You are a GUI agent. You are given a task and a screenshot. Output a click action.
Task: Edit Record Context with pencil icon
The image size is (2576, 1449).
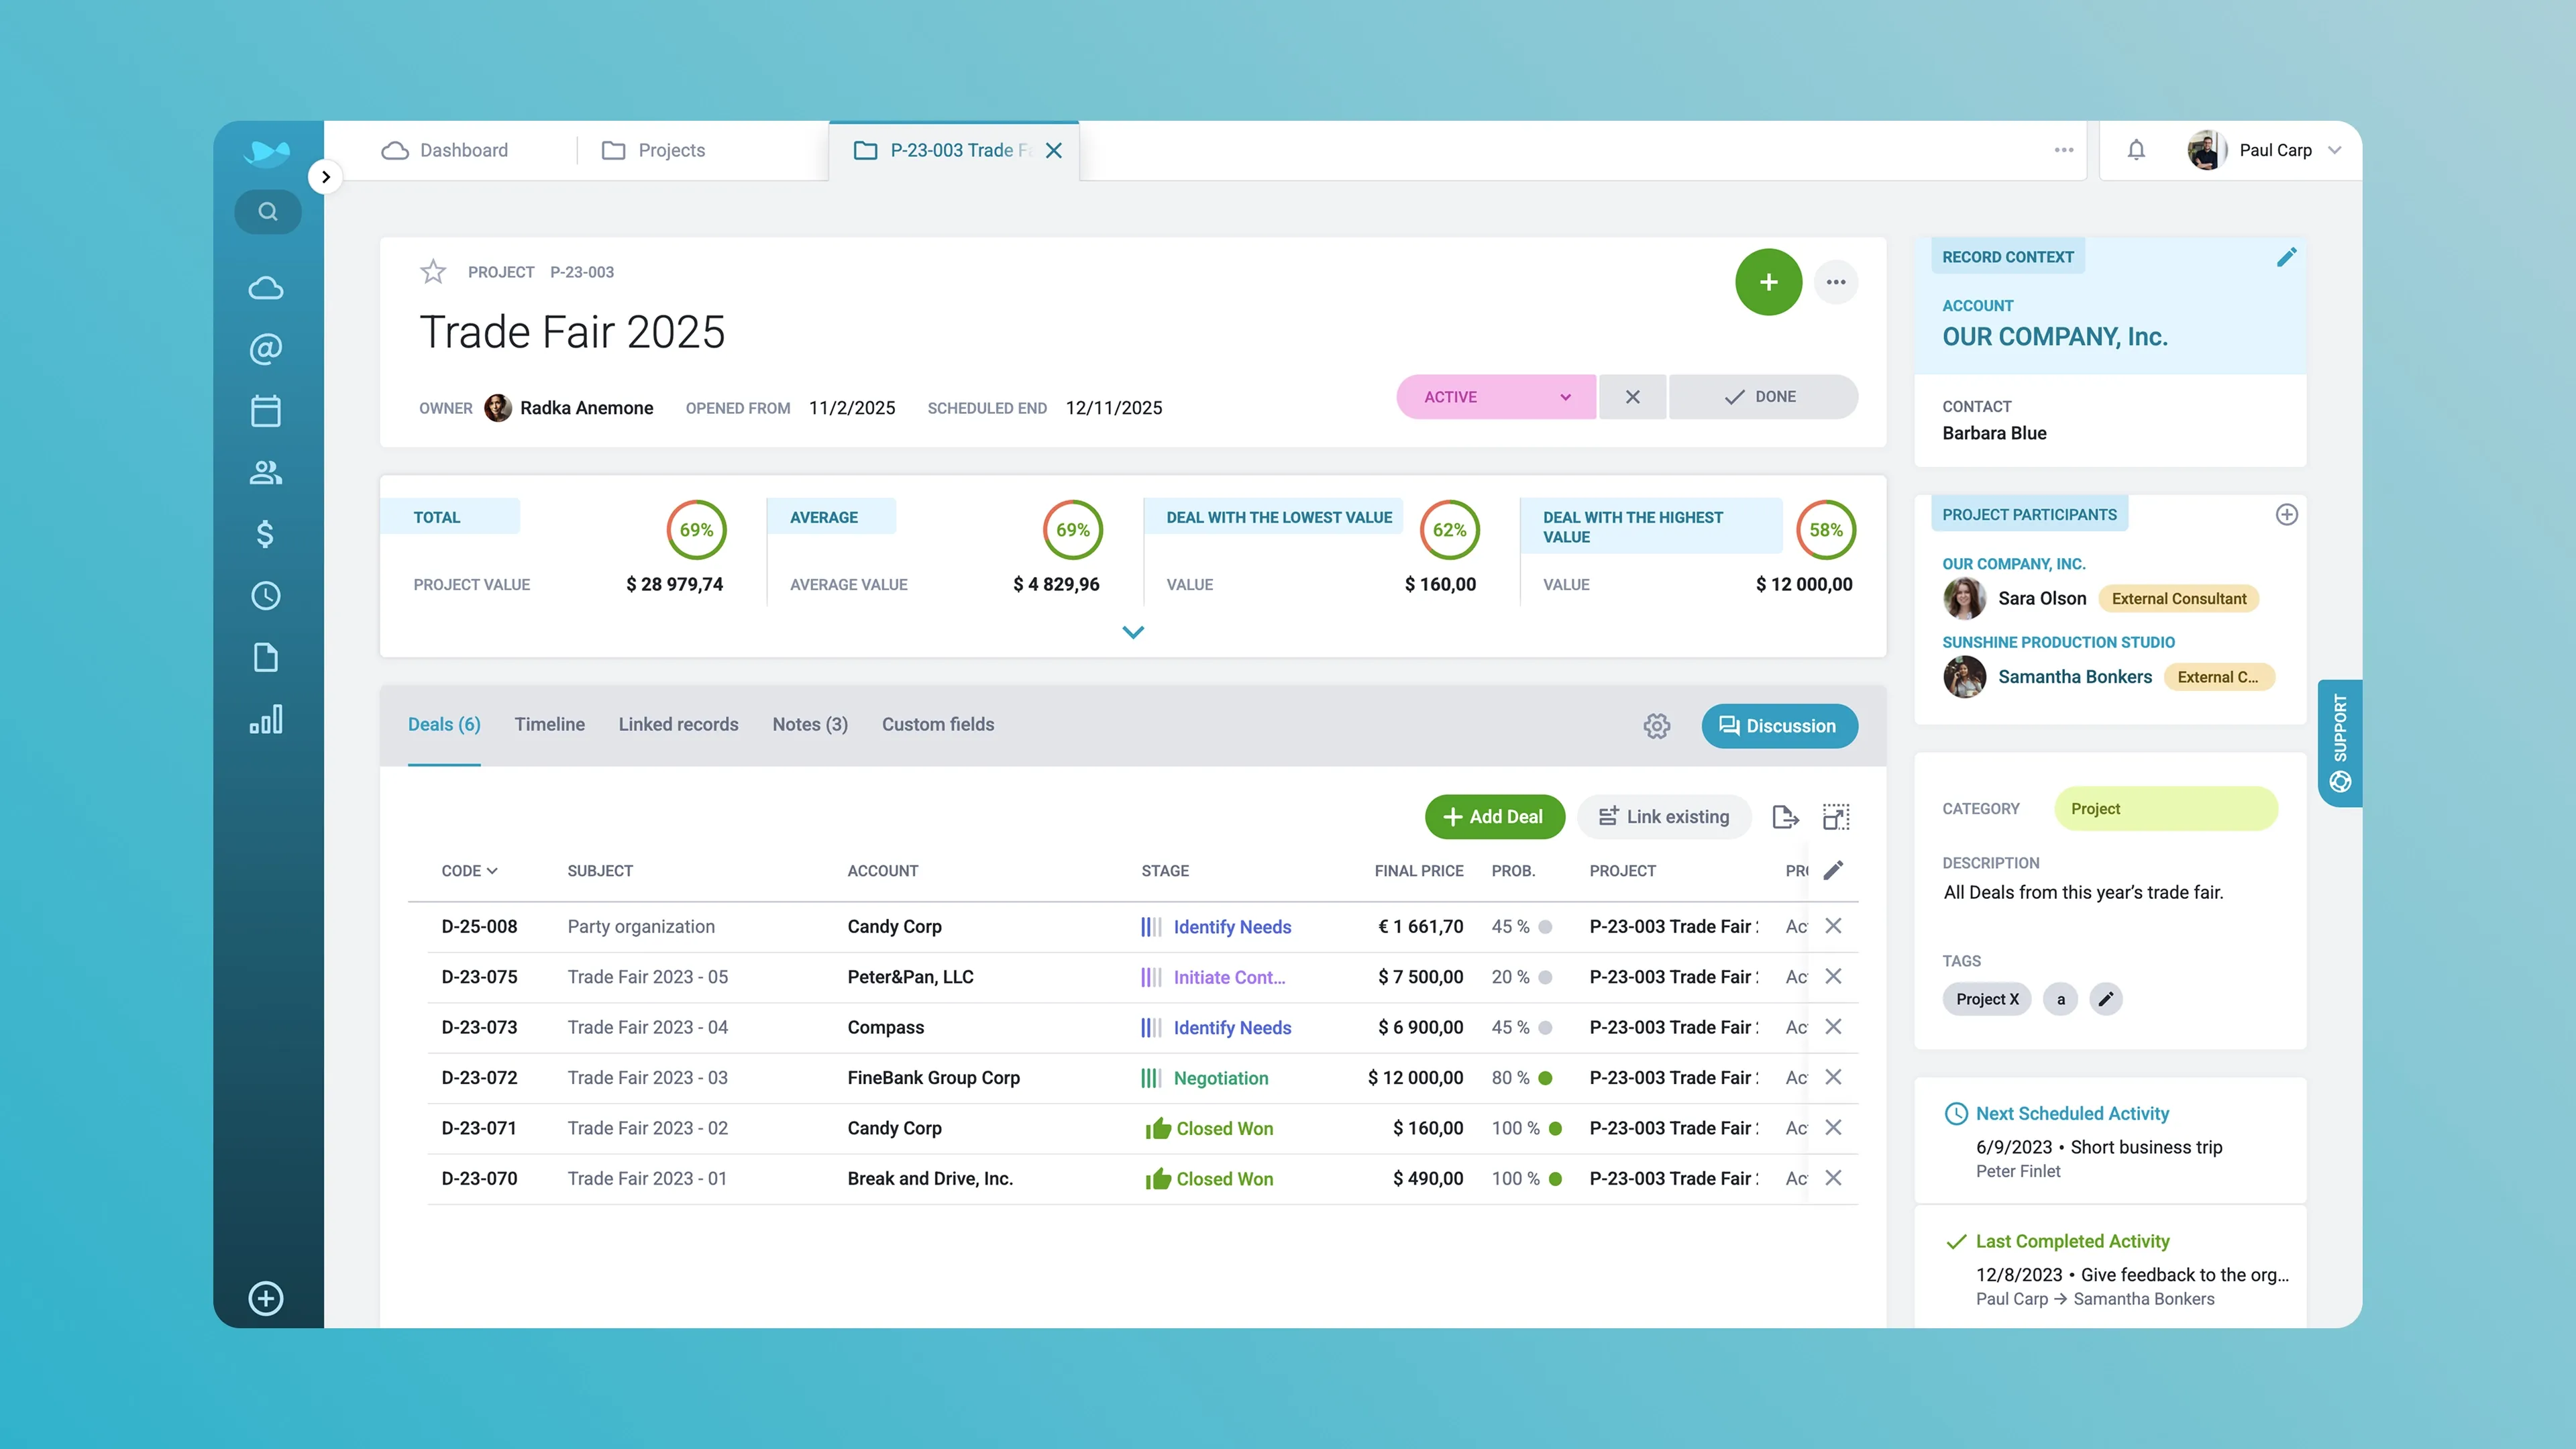pos(2286,257)
